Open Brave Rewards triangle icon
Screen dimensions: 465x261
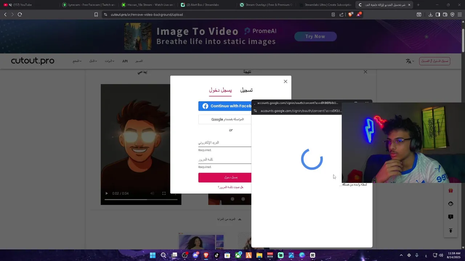(359, 14)
